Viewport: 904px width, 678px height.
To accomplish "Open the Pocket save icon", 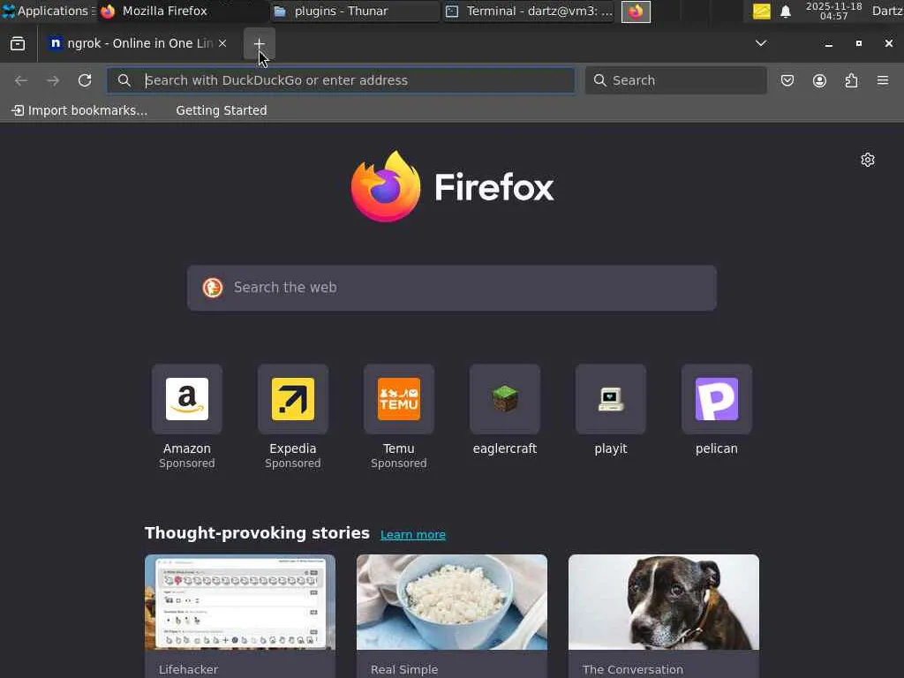I will pos(787,80).
